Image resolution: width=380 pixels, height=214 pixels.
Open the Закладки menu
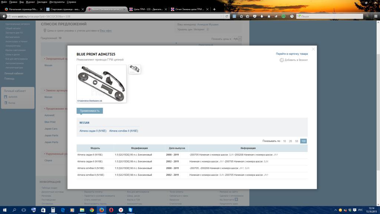[42, 2]
